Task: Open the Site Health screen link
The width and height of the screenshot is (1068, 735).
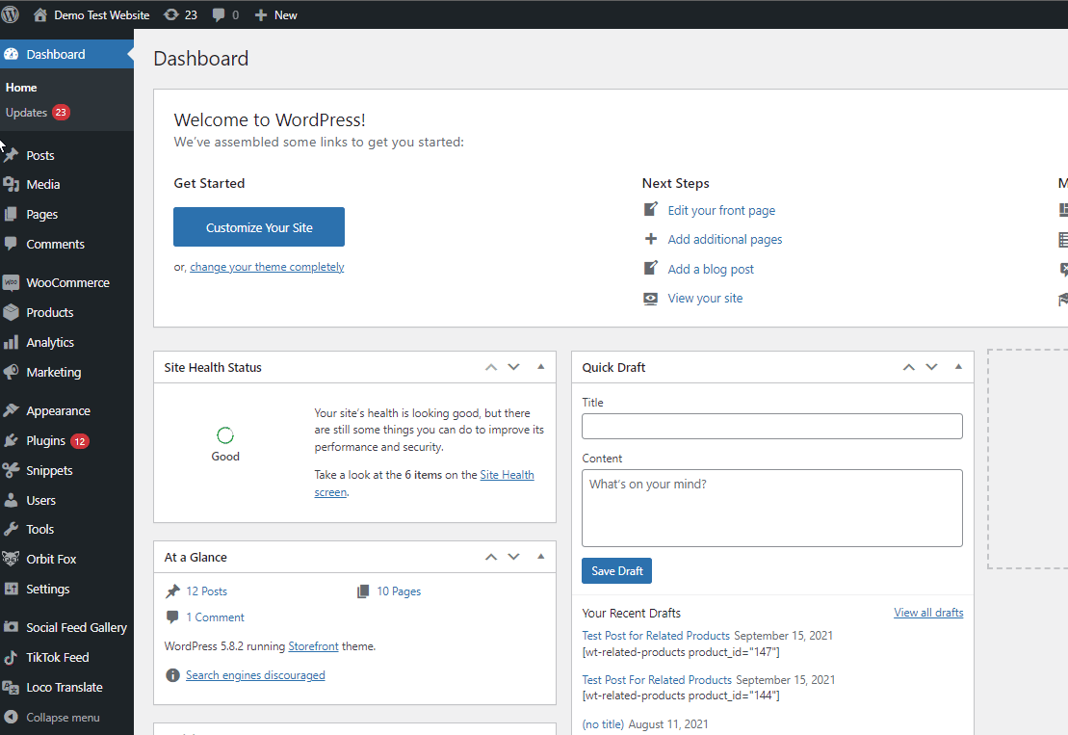Action: pos(507,475)
